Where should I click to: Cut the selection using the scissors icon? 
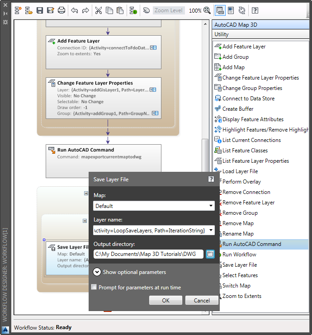click(98, 10)
